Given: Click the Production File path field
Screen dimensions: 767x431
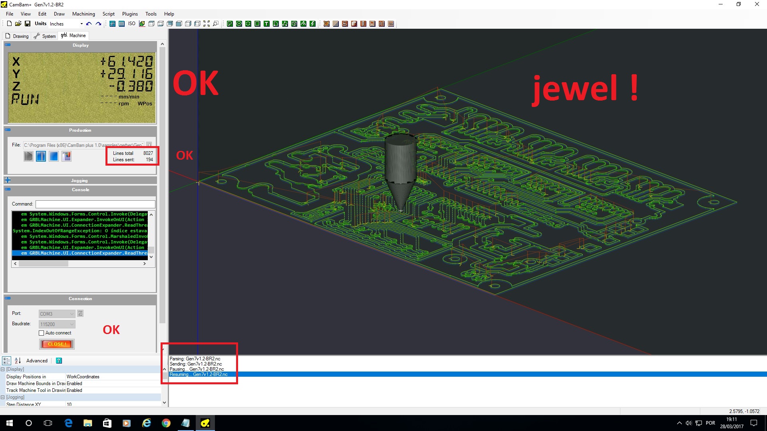Looking at the screenshot, I should [x=83, y=145].
